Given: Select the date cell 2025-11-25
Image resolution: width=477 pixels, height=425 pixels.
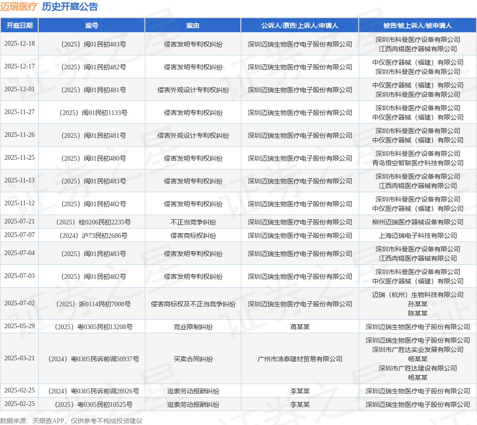Looking at the screenshot, I should pos(20,157).
